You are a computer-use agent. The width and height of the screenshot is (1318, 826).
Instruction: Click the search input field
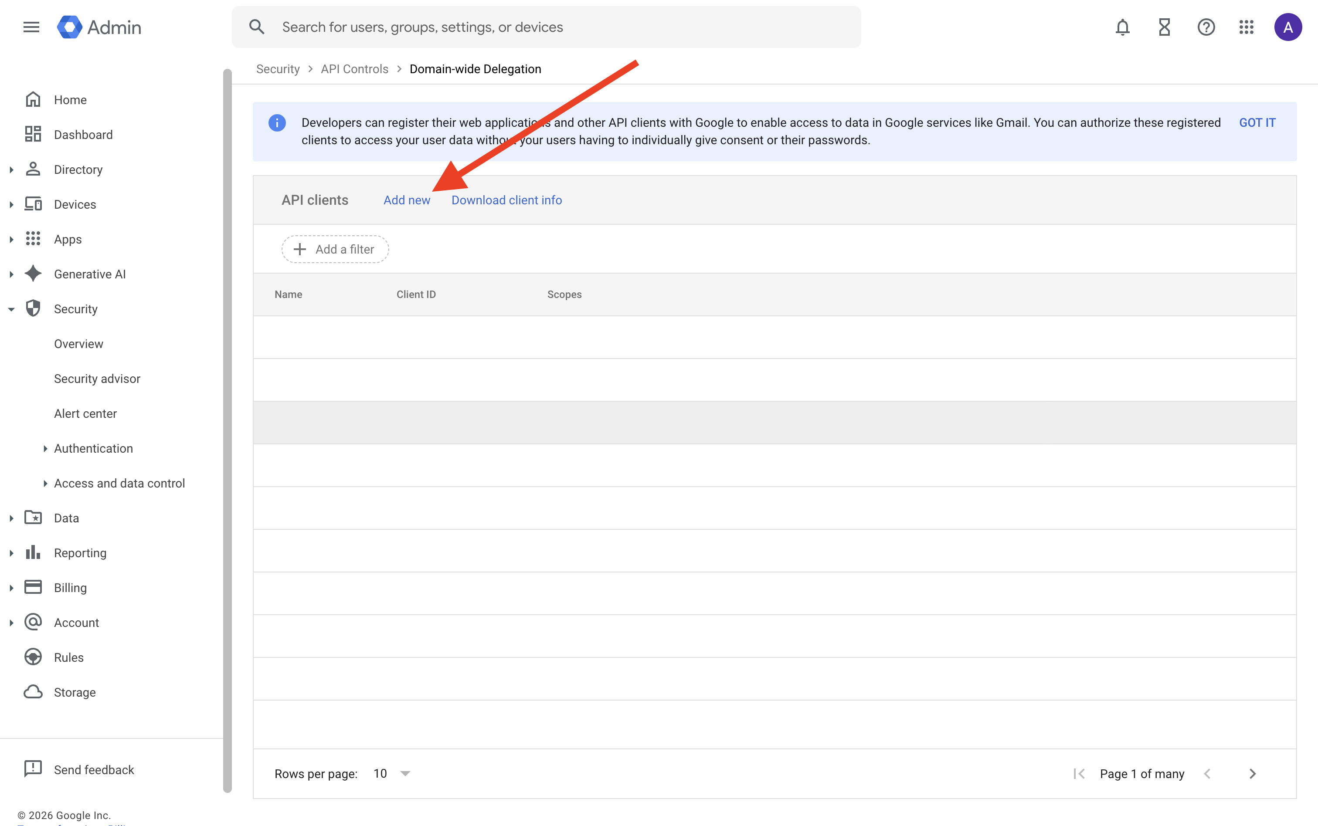[x=547, y=27]
